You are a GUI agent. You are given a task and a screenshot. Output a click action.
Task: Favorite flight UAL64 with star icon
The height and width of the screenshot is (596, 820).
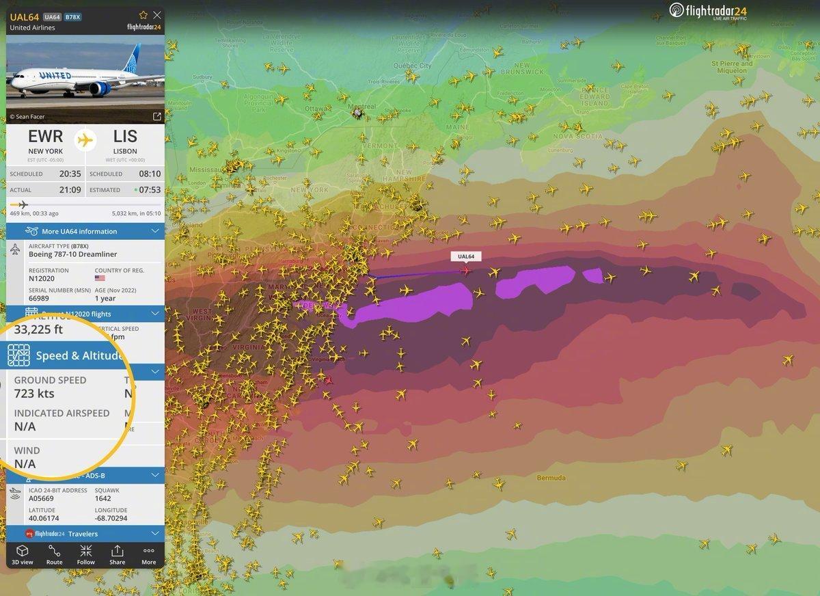[143, 14]
